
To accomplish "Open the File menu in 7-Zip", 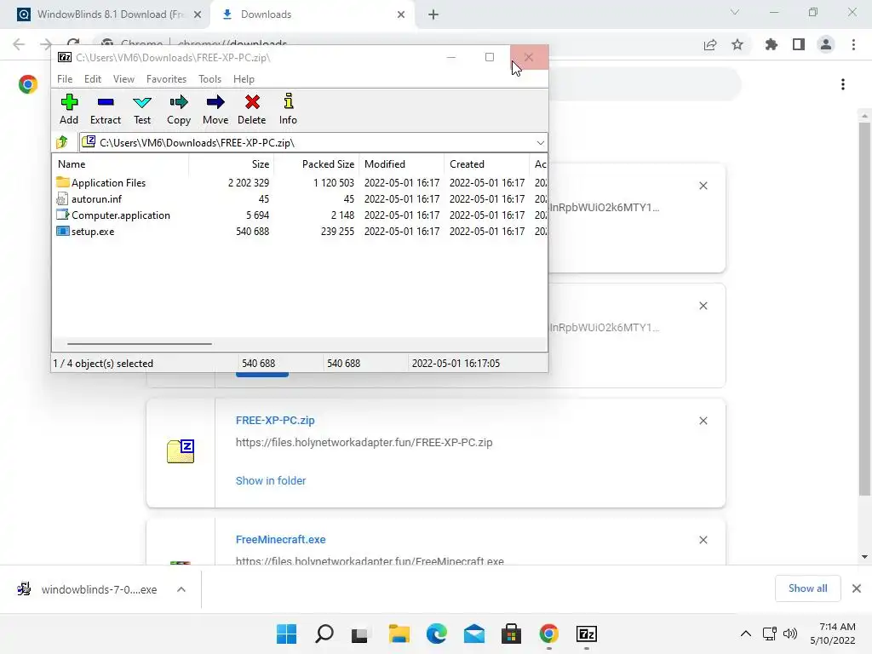I will tap(65, 79).
